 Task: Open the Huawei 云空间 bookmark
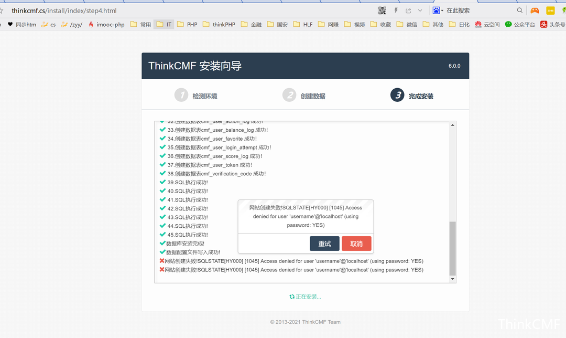pyautogui.click(x=487, y=24)
